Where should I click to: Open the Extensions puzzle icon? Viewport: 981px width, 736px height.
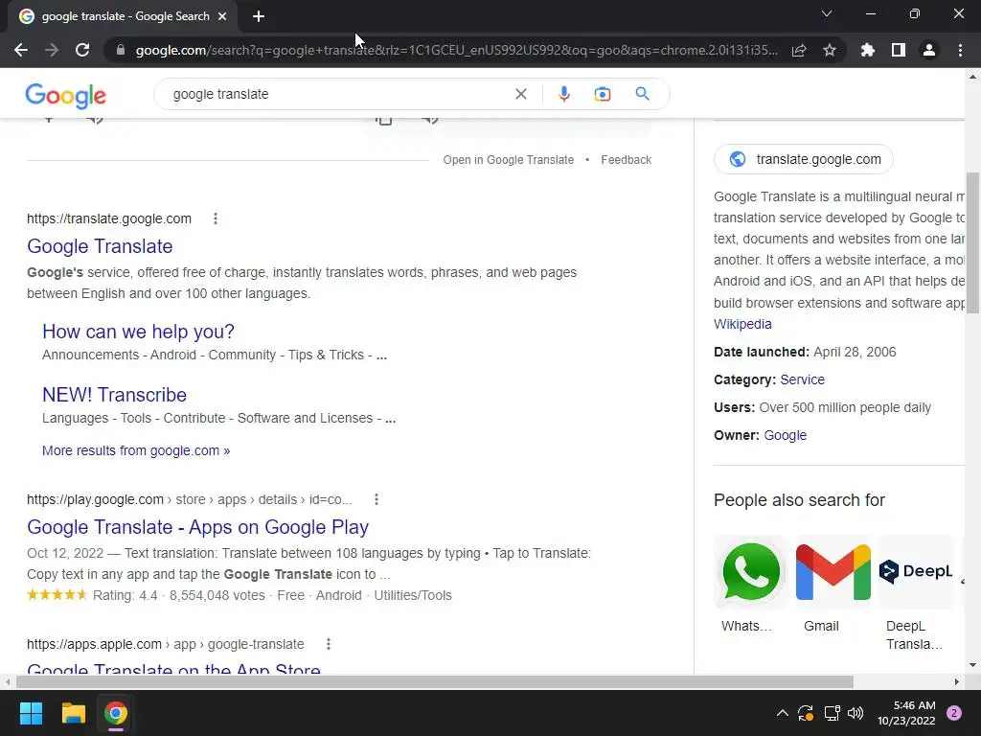[868, 50]
